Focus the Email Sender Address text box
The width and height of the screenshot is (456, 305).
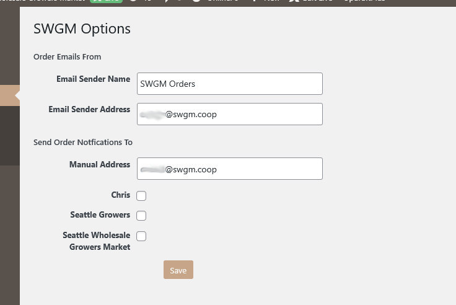(229, 114)
